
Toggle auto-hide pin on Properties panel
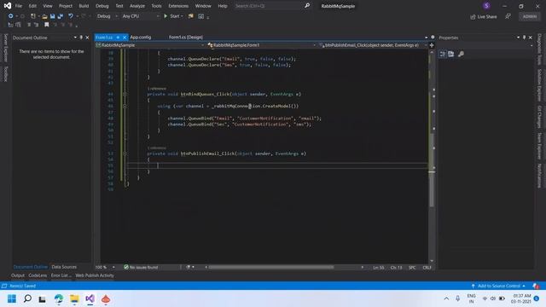coord(524,38)
